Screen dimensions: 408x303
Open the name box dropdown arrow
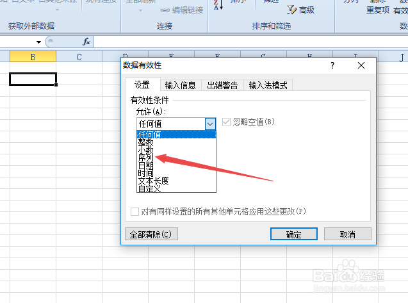[38, 42]
